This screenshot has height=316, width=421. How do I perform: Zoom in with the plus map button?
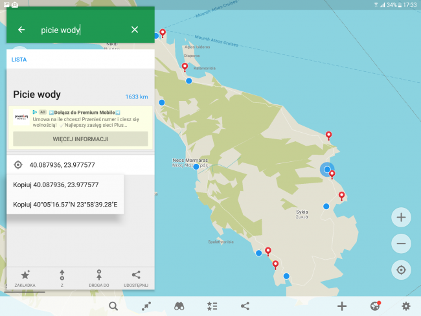tap(401, 218)
